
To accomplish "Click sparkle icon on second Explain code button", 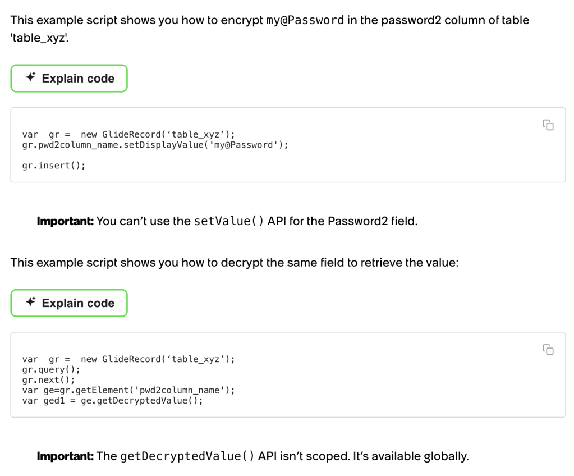I will pos(31,302).
